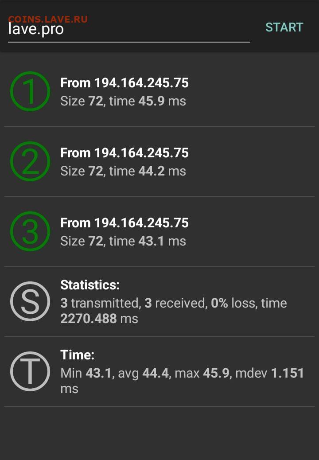
Task: Select the lave.pro host input field
Action: click(129, 29)
